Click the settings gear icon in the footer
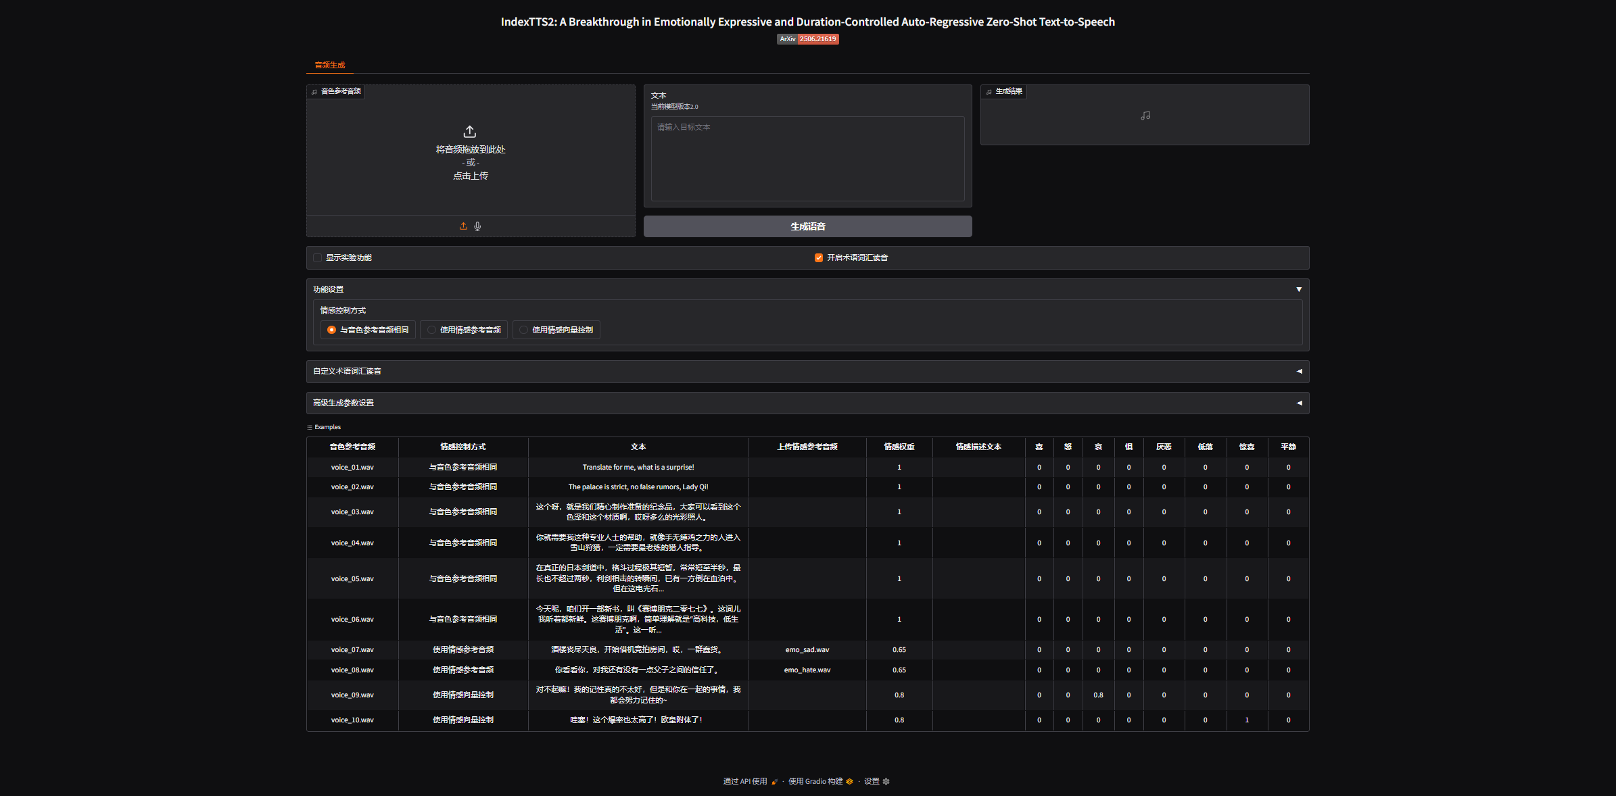 886,781
